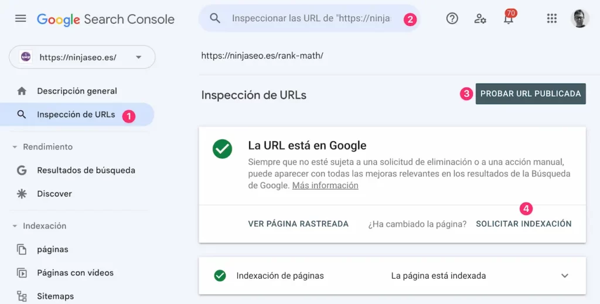Open users and permissions settings icon

480,18
